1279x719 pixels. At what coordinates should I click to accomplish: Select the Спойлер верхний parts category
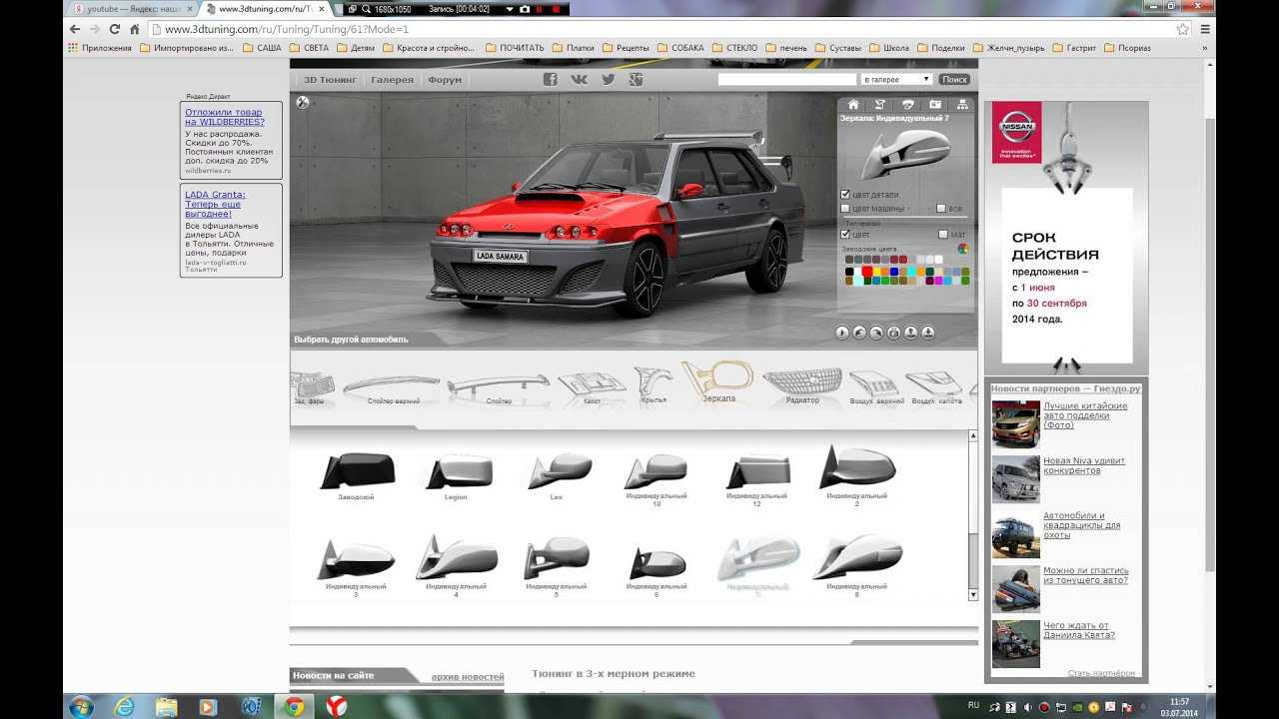tap(392, 388)
